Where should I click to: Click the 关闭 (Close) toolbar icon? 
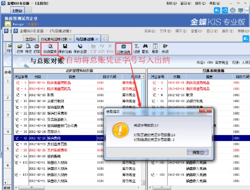pos(165,49)
